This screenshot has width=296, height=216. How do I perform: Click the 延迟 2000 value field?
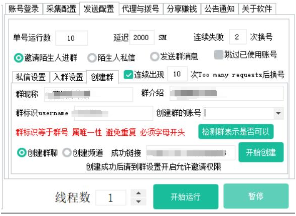[x=141, y=38]
